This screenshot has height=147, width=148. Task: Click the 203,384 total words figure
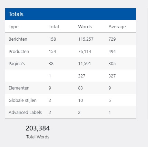pos(38,128)
